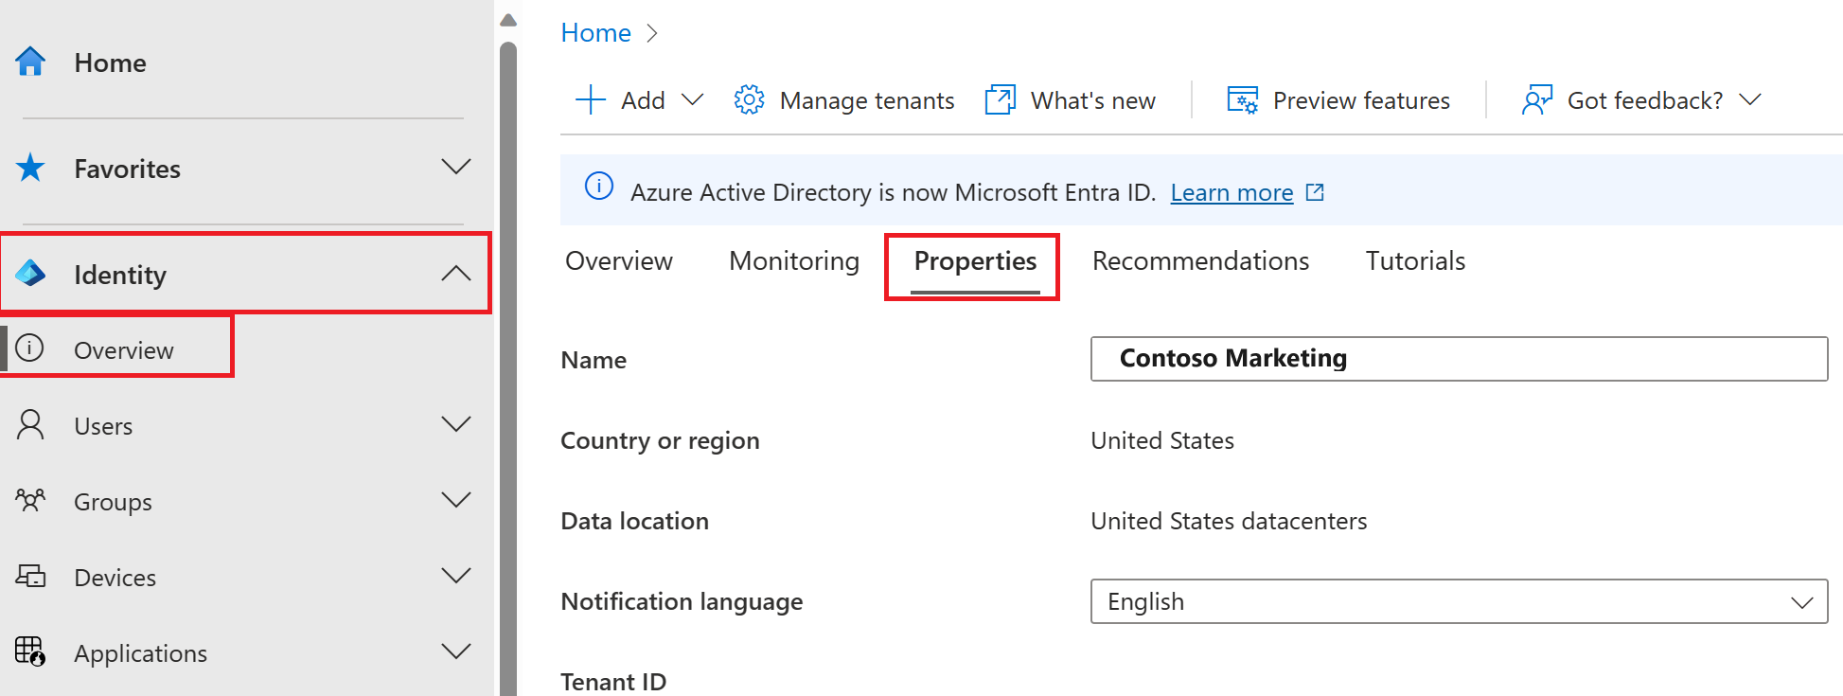This screenshot has width=1843, height=696.
Task: Click the Country or region label
Action: tap(660, 440)
